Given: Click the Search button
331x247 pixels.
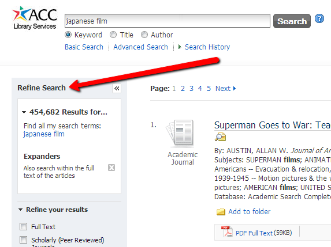Looking at the screenshot, I should click(x=292, y=21).
